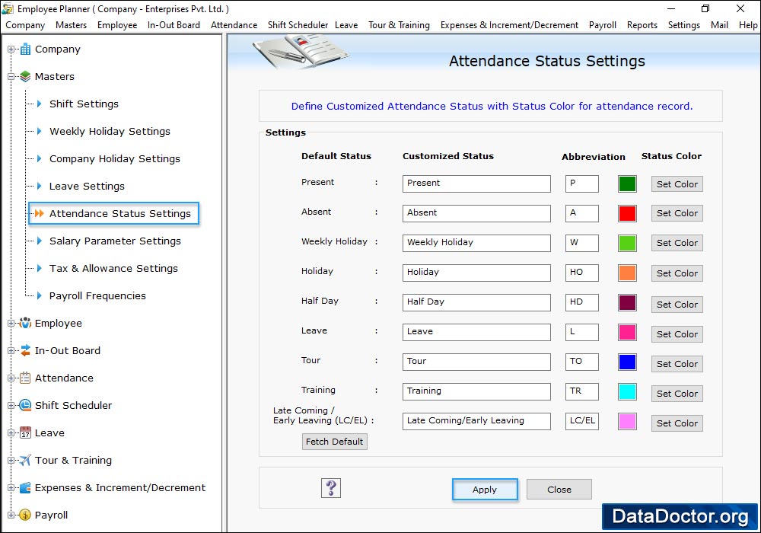Click Set Color for Present status

point(677,184)
